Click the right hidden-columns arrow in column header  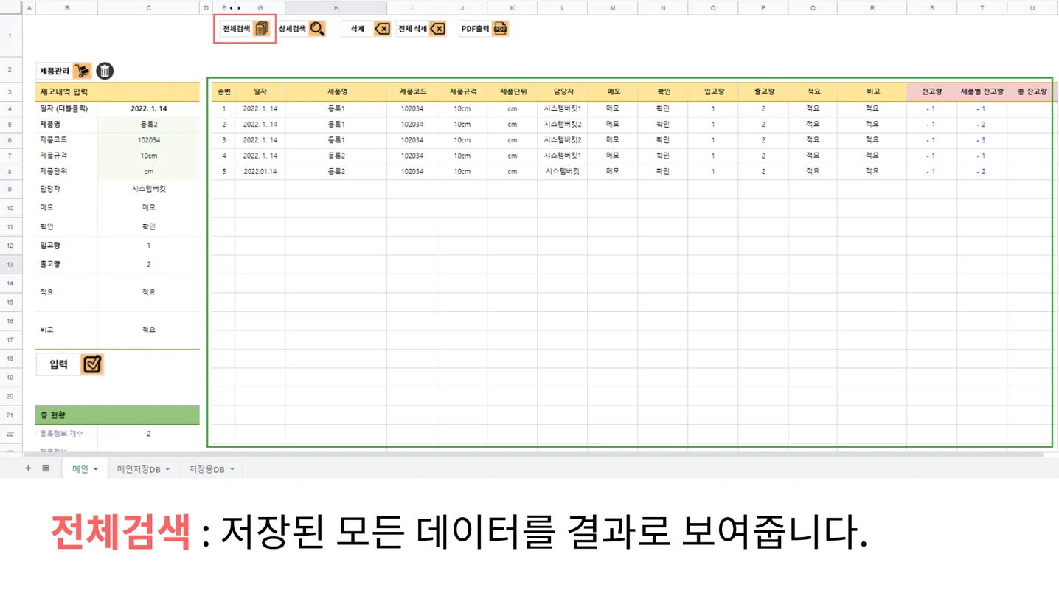[239, 7]
